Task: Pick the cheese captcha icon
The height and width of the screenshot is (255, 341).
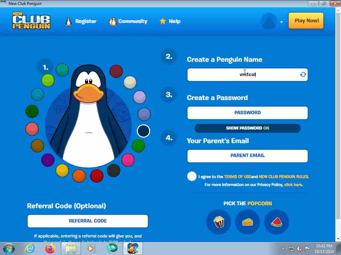Action: pos(247,222)
